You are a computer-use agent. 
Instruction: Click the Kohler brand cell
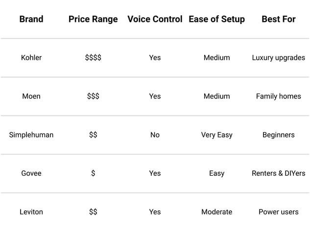pos(31,57)
